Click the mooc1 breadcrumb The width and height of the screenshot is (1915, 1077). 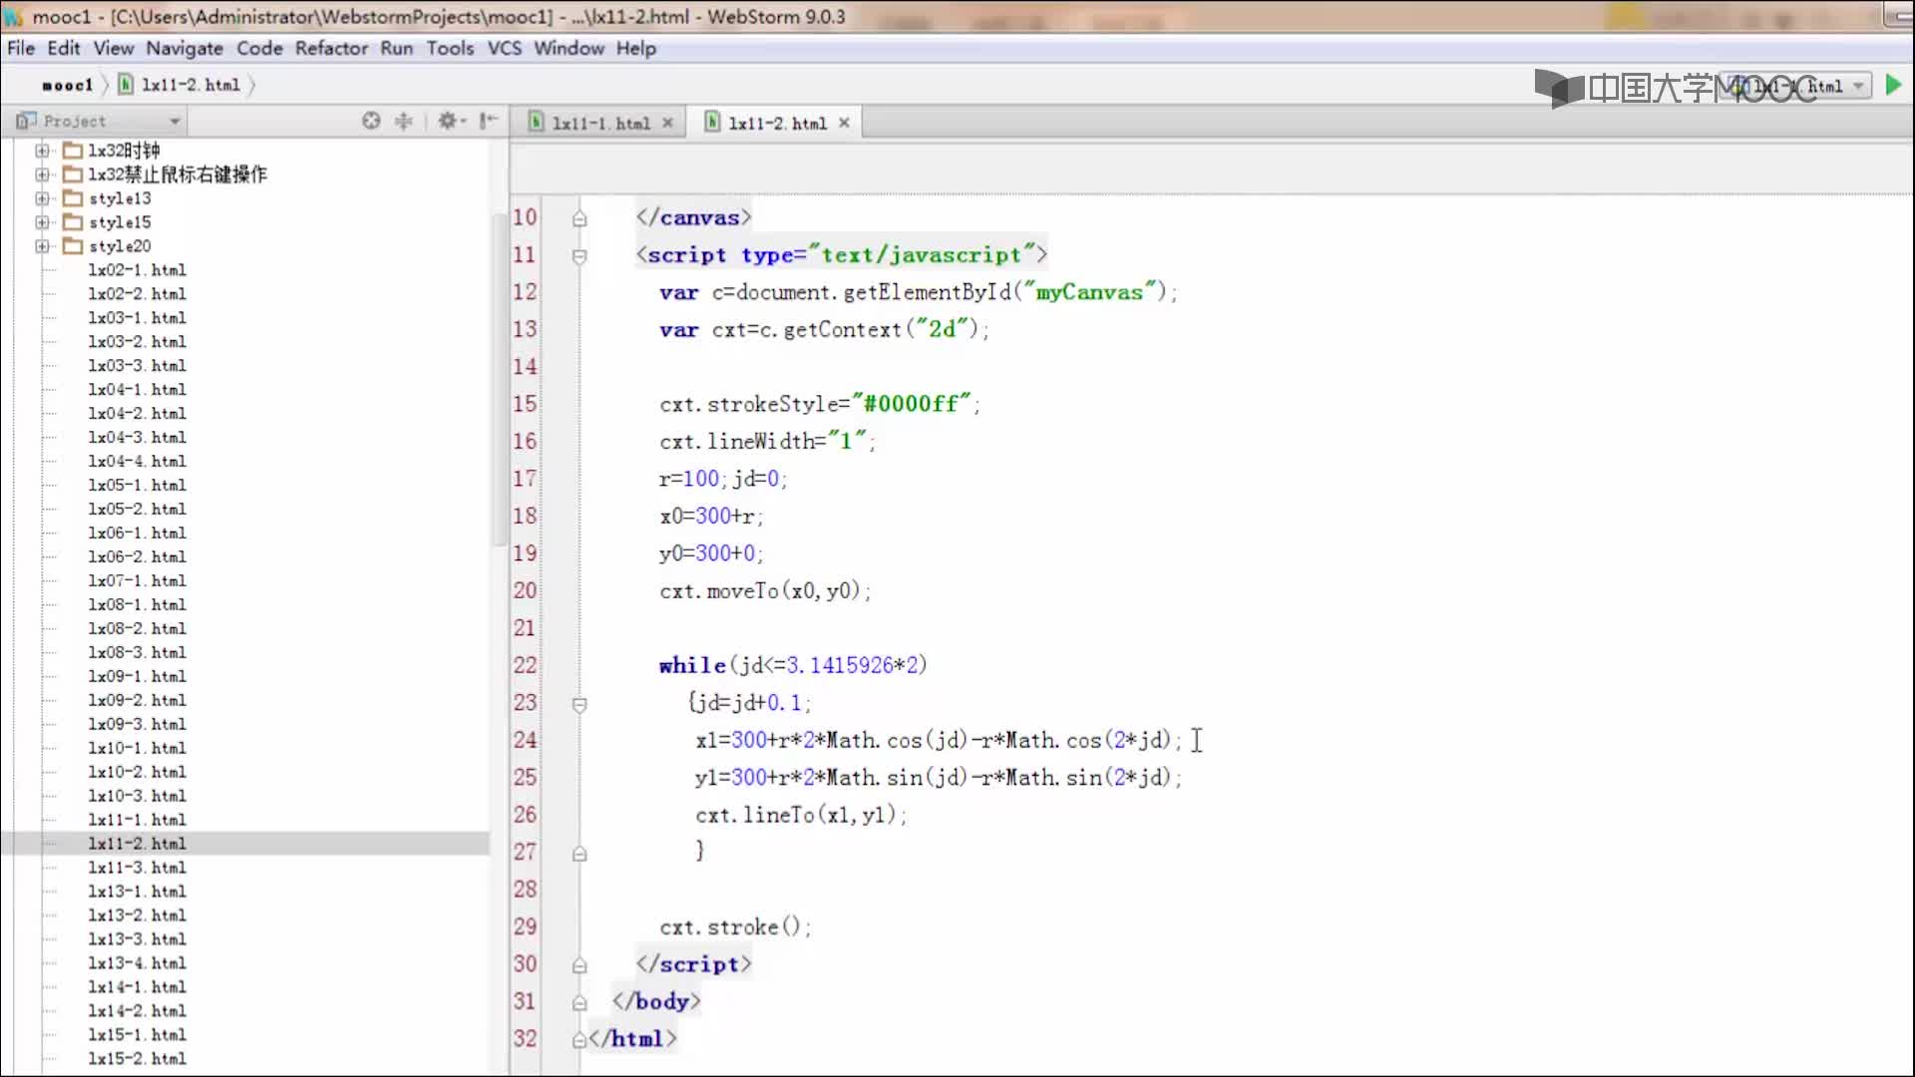pos(67,85)
